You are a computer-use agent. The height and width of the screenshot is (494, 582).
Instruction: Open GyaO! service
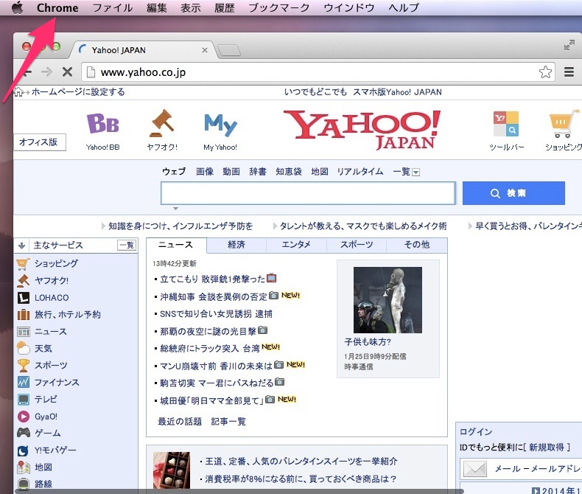(x=46, y=417)
